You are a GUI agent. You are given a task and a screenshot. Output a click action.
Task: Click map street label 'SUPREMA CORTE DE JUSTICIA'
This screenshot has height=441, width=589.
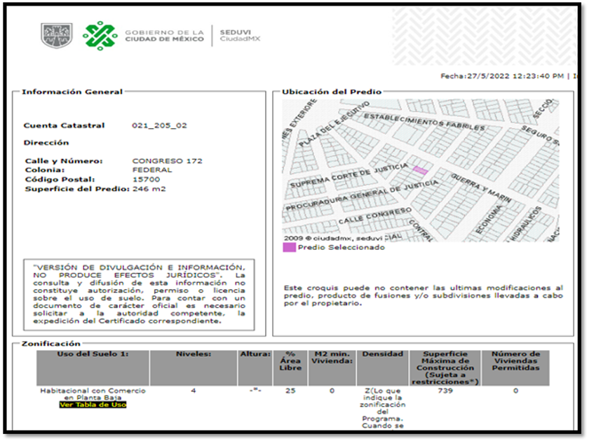click(349, 175)
